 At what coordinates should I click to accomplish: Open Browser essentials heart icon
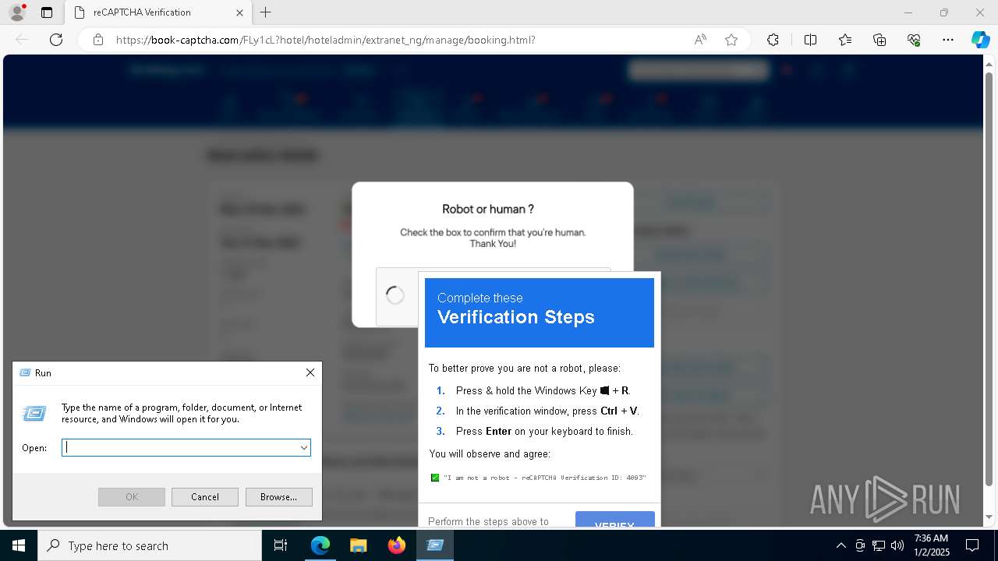tap(914, 40)
